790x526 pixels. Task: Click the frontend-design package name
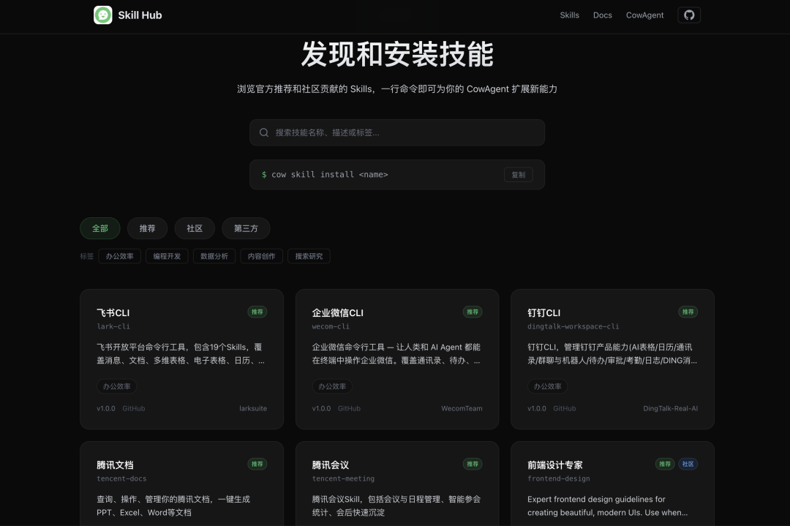point(559,478)
